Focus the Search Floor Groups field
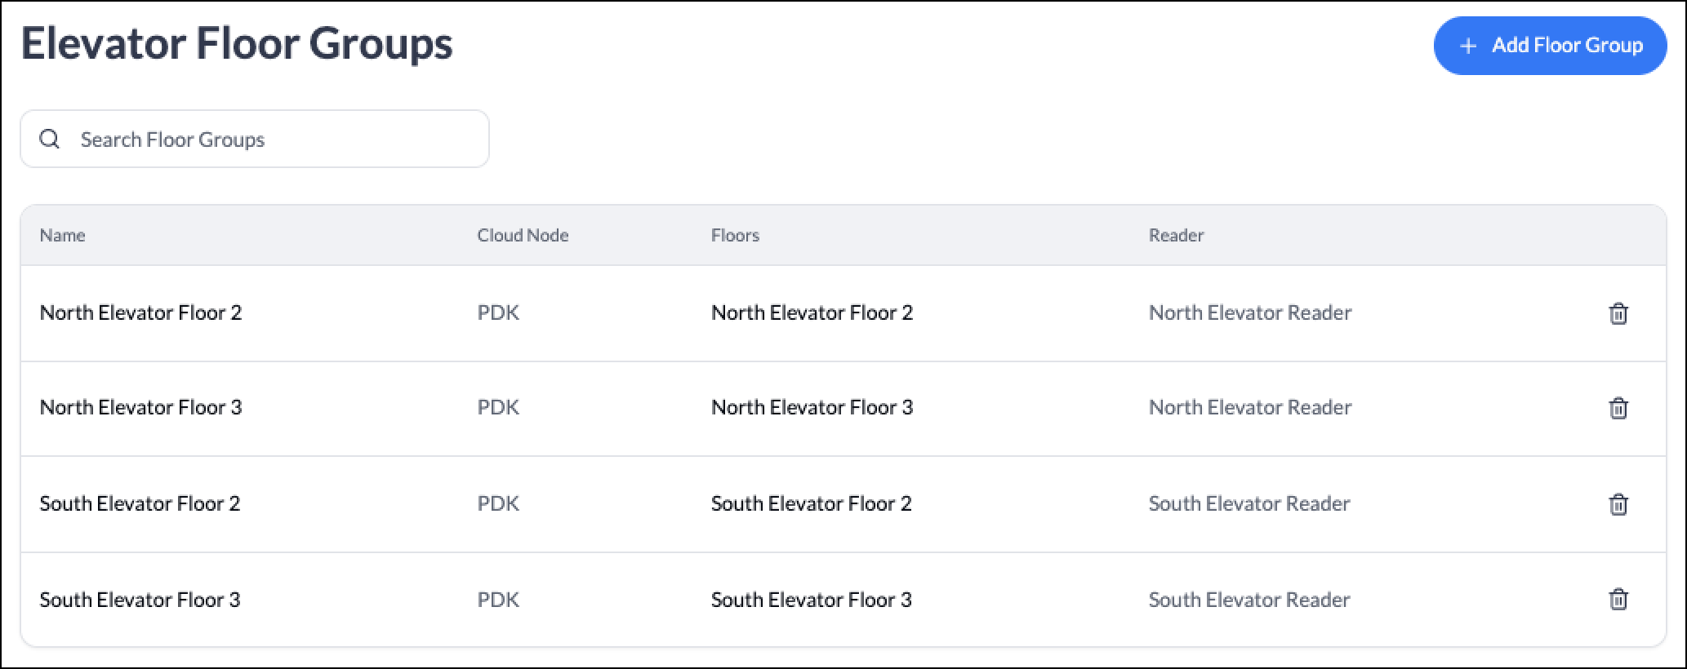Screen dimensions: 1687x669 [x=255, y=139]
